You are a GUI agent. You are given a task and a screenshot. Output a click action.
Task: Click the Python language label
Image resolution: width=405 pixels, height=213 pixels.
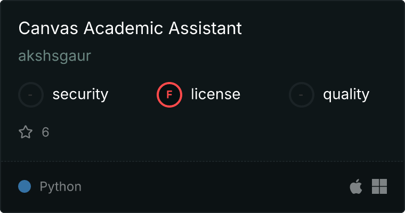point(61,186)
